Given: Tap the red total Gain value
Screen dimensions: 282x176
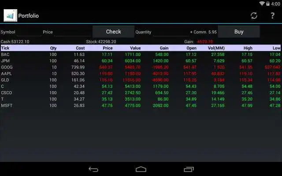Looking at the screenshot, I should (x=205, y=42).
